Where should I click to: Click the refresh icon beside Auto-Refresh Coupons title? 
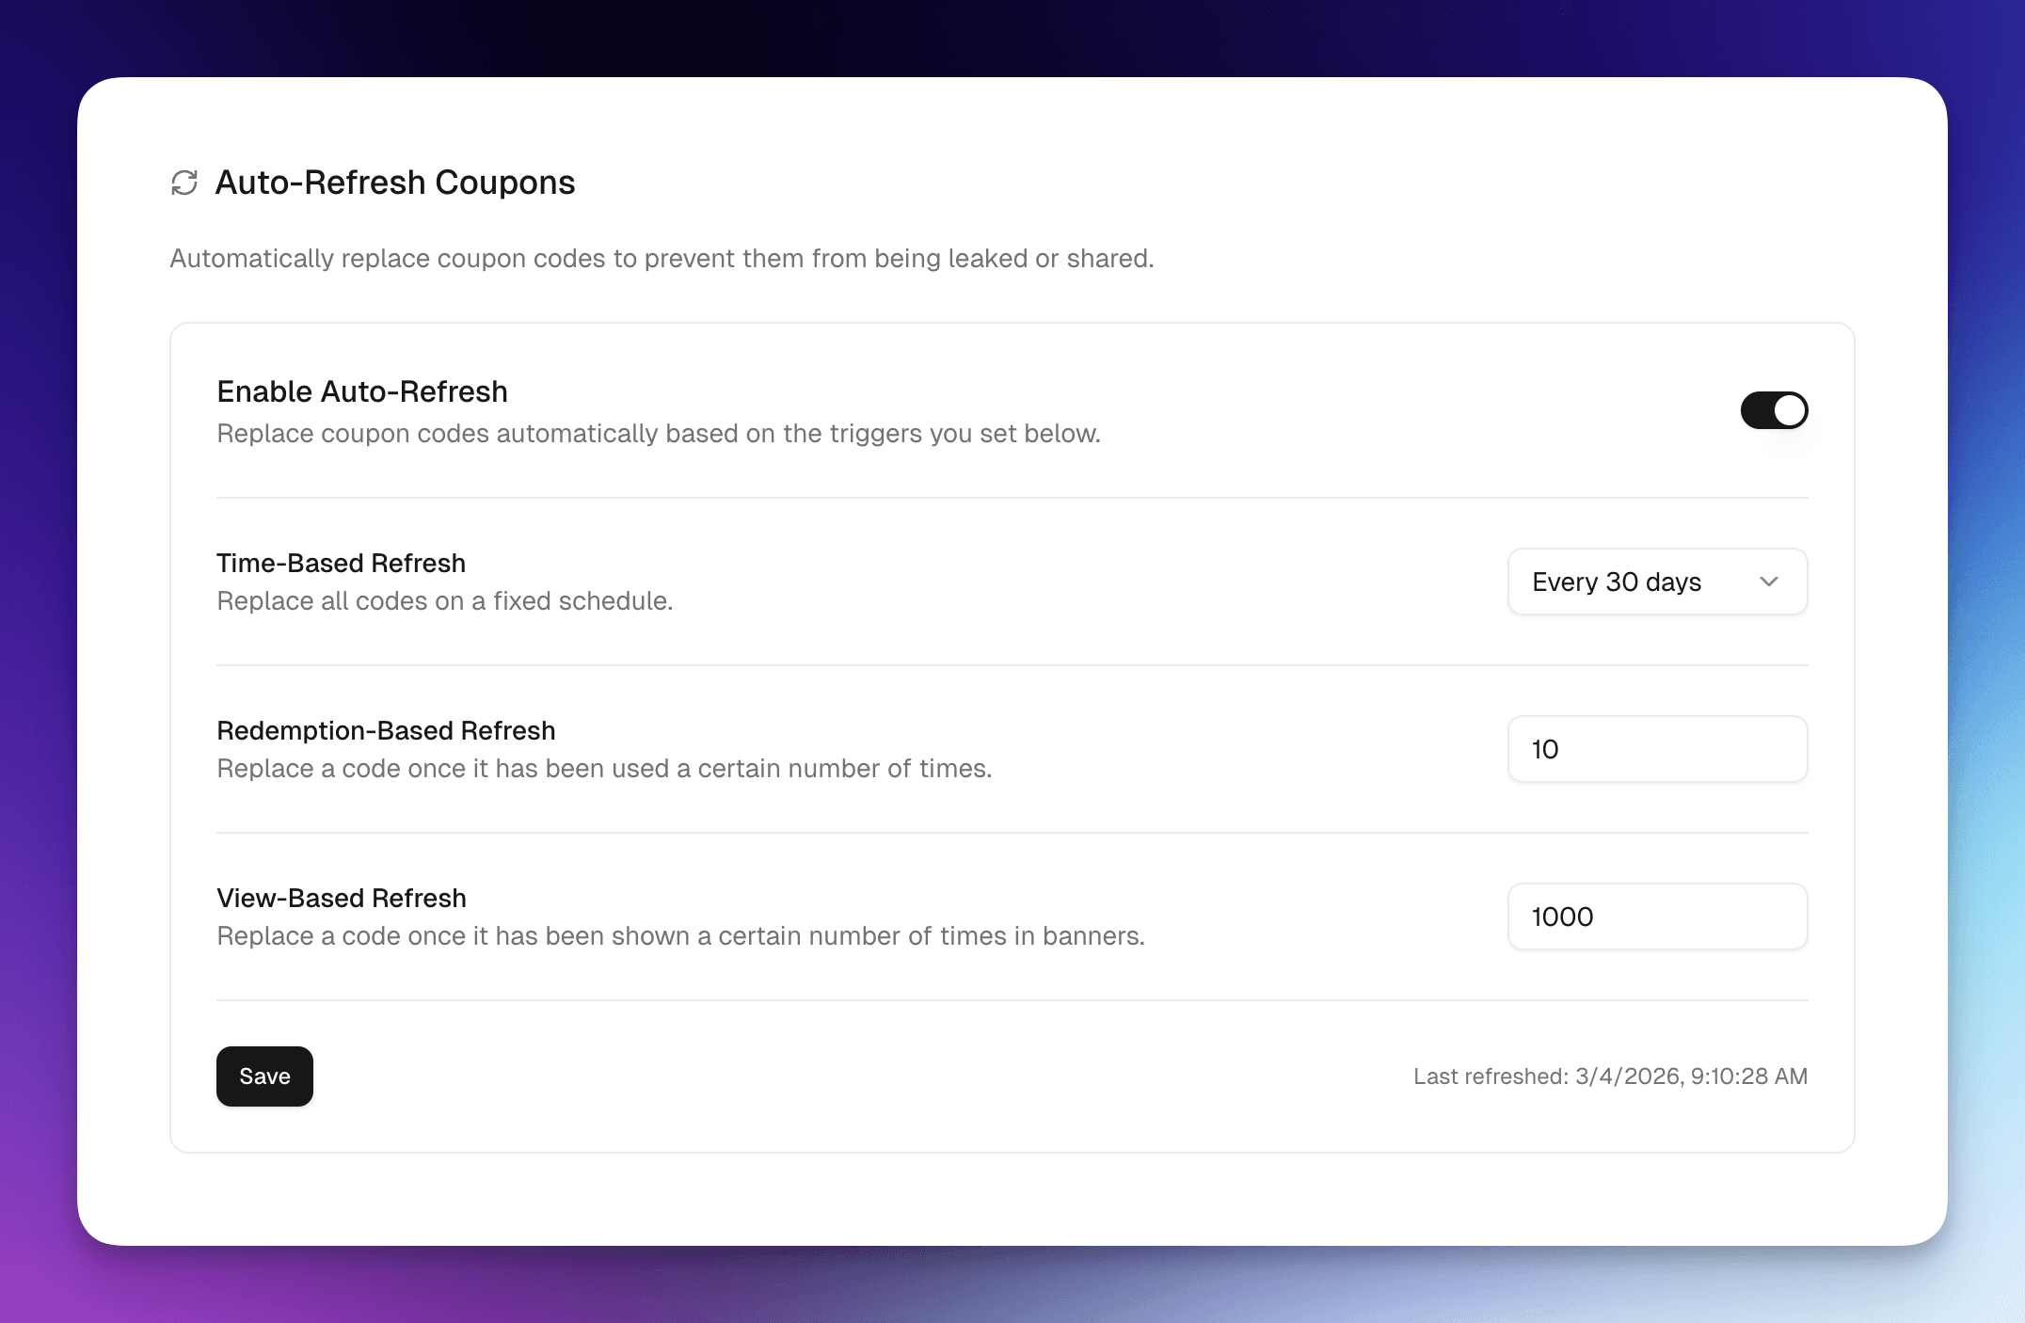point(184,183)
